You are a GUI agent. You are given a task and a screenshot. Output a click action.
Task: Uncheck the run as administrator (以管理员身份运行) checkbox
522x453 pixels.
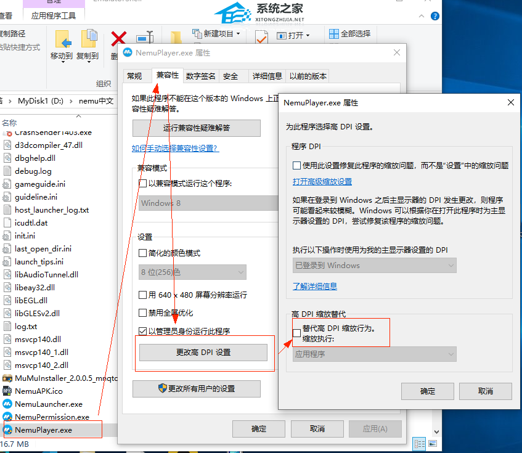tap(142, 331)
